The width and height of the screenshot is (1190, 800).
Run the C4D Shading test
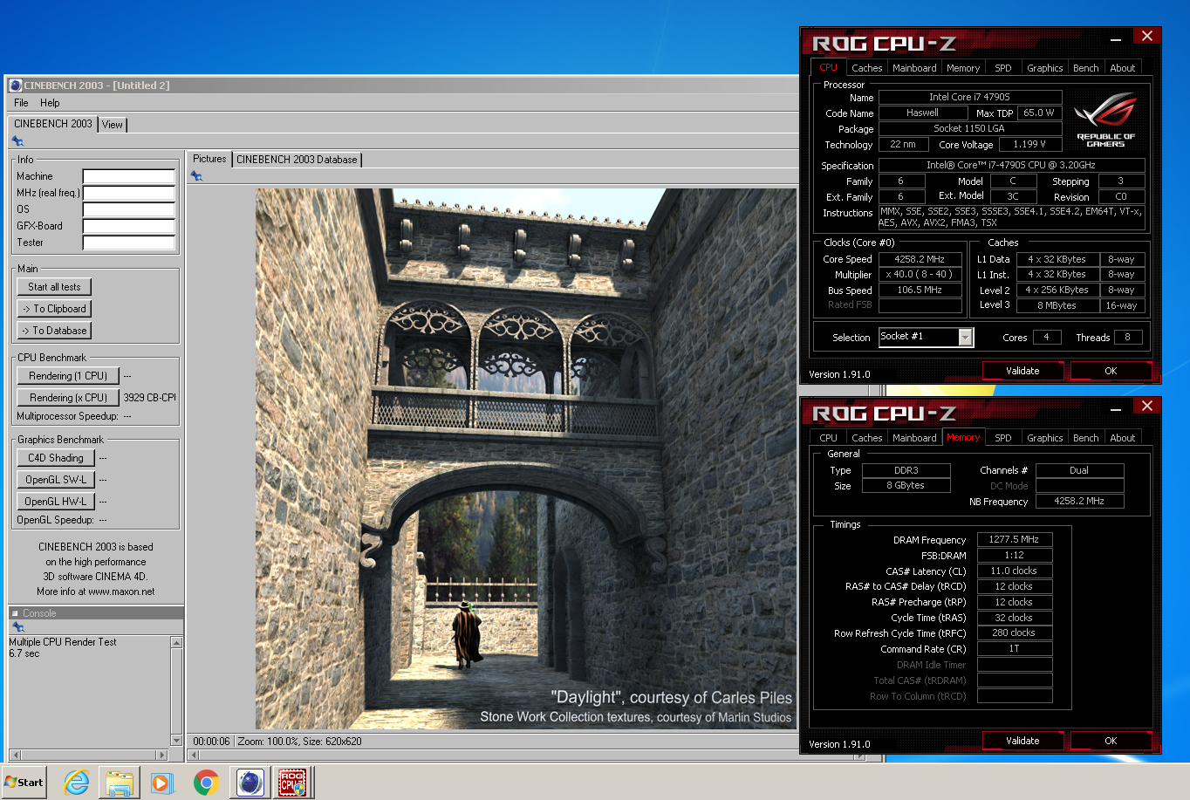pyautogui.click(x=56, y=458)
